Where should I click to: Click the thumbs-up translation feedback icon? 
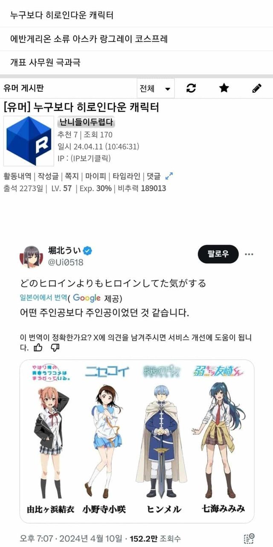click(38, 347)
